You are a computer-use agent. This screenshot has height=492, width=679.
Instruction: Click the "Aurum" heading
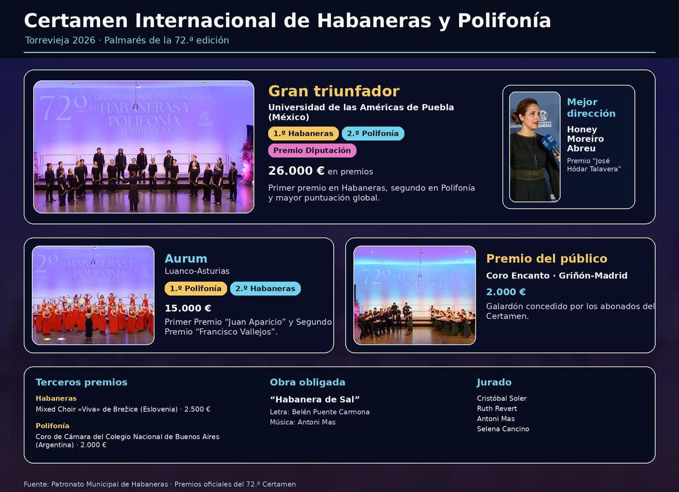tap(186, 258)
